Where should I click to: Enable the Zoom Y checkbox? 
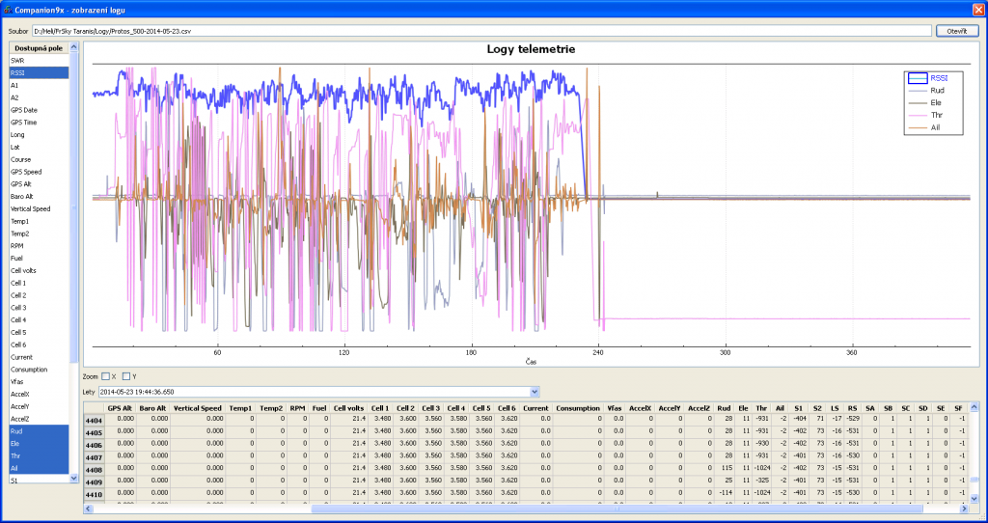coord(126,376)
